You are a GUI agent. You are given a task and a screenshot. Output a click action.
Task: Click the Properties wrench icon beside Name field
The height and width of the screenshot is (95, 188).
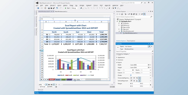pyautogui.click(x=149, y=46)
